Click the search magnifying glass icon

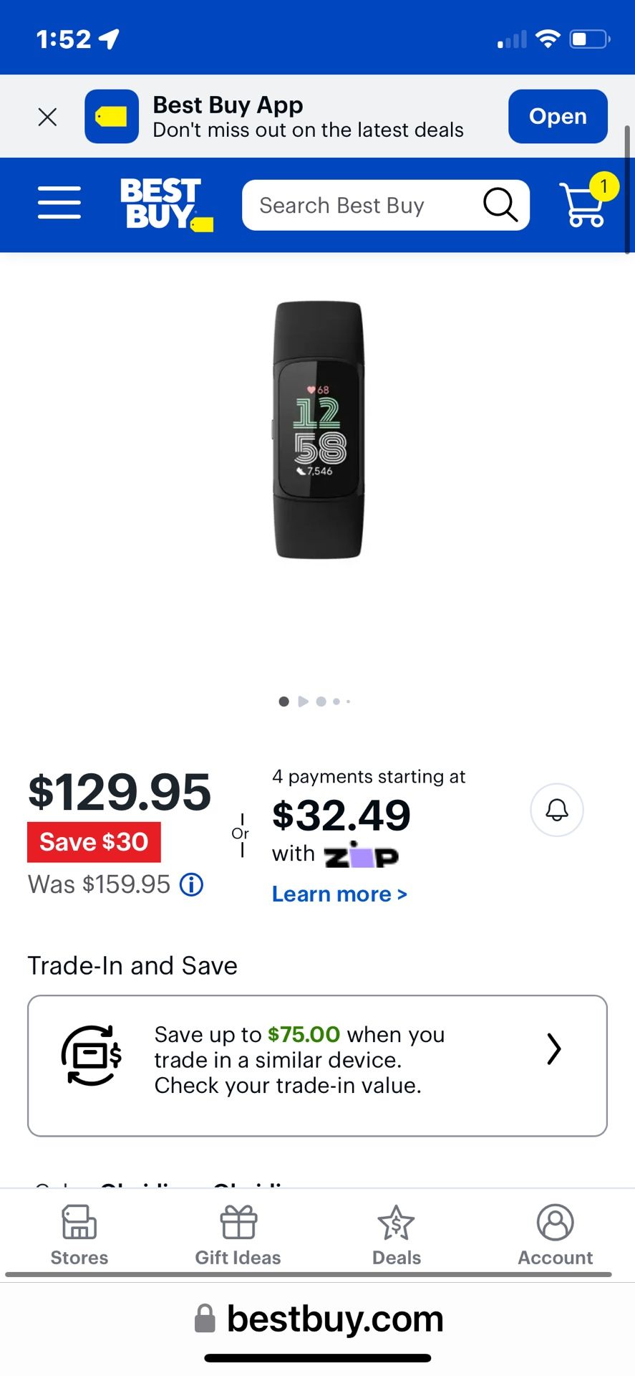click(500, 206)
